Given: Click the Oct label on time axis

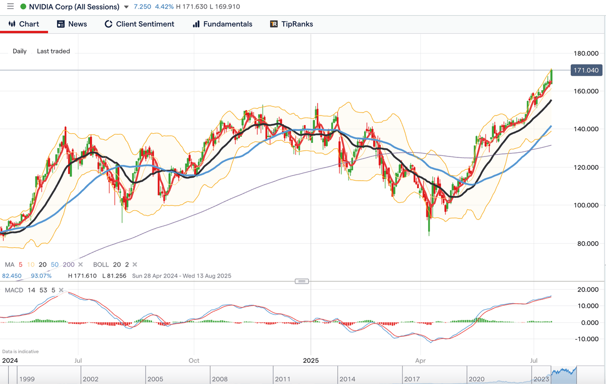Looking at the screenshot, I should click(x=194, y=361).
